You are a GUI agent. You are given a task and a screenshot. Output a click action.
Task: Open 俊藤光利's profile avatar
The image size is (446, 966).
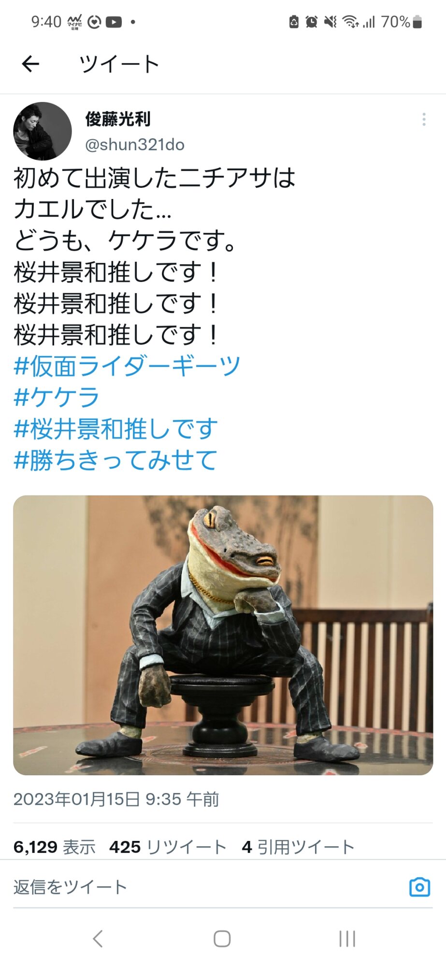(43, 131)
